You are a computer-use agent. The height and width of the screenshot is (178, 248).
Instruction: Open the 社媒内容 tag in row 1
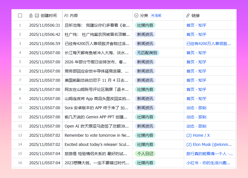(145, 25)
